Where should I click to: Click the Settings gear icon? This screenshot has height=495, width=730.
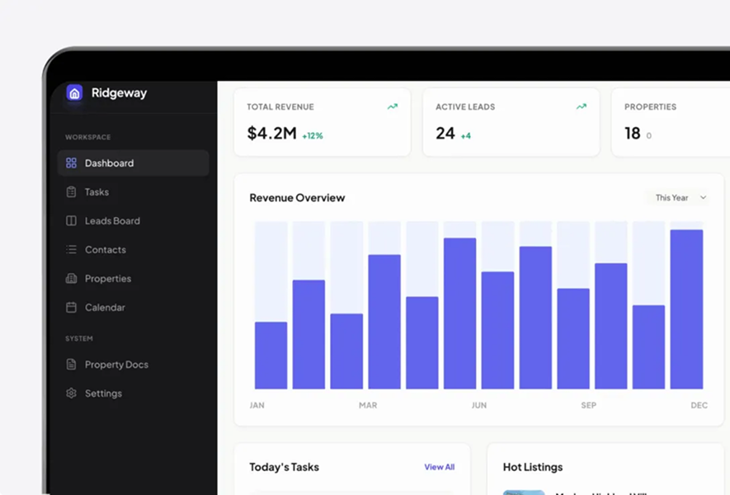[x=71, y=393]
